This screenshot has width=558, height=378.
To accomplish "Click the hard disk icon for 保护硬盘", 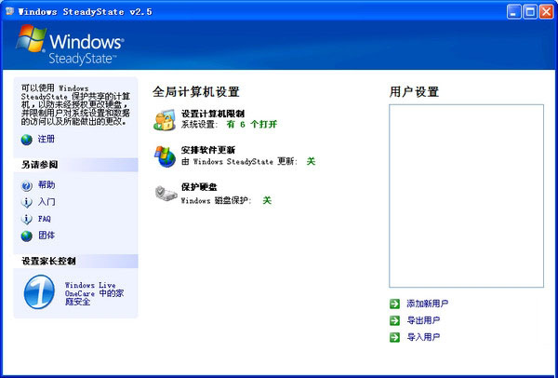I will (x=165, y=193).
